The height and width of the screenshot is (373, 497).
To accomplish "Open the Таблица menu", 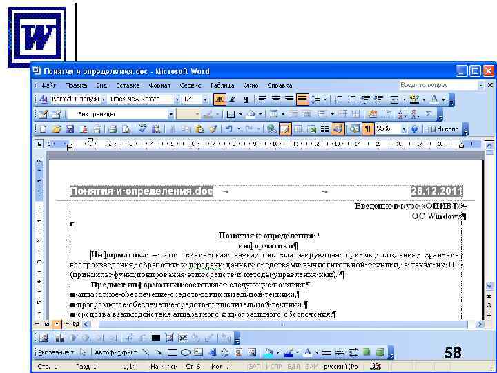I will (x=222, y=86).
